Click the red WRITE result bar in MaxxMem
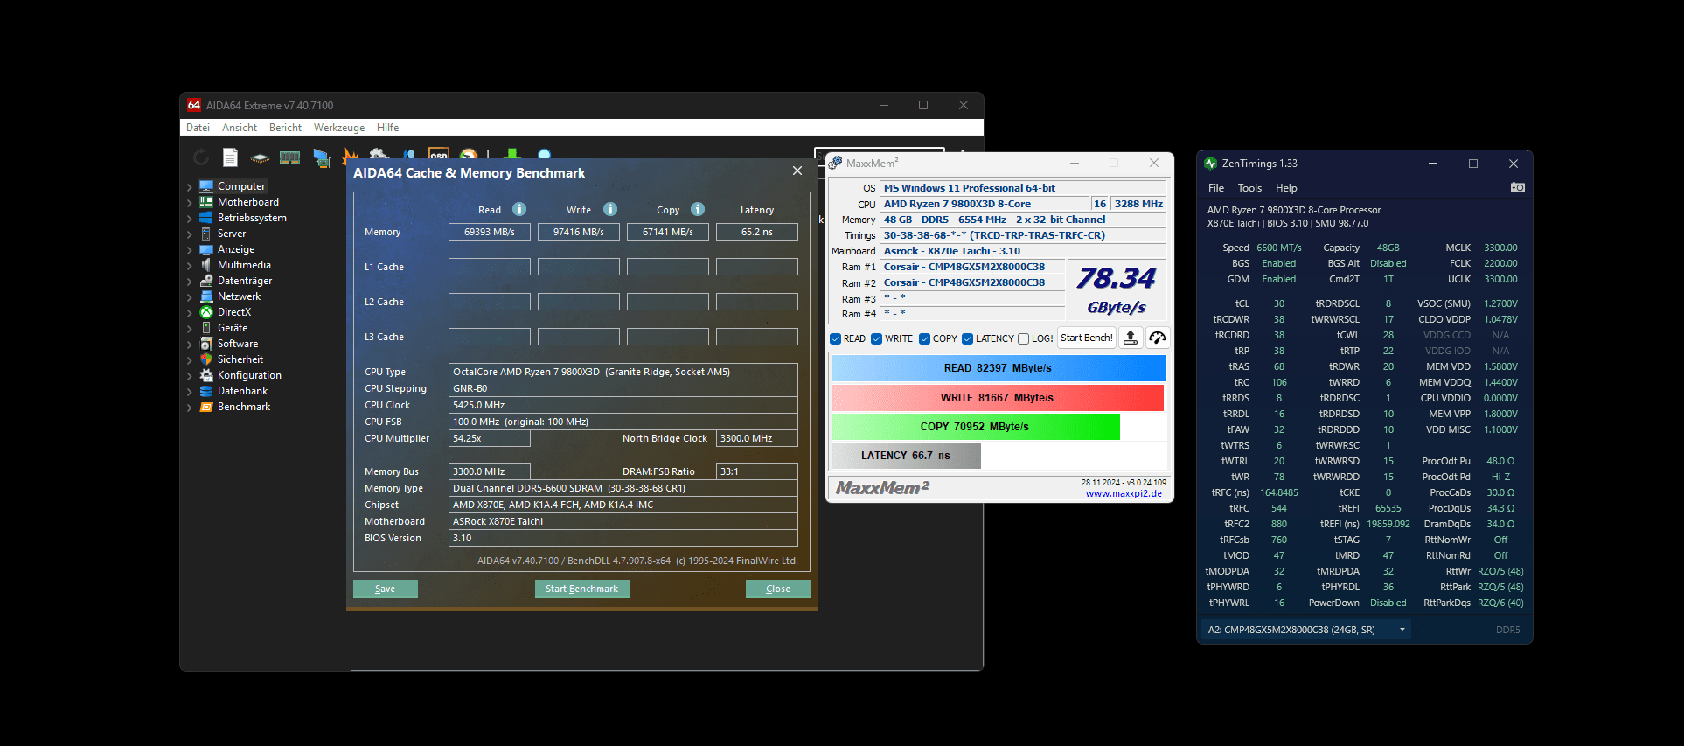This screenshot has width=1684, height=746. (x=998, y=398)
